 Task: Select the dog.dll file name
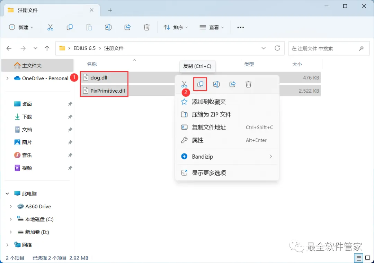pyautogui.click(x=99, y=78)
